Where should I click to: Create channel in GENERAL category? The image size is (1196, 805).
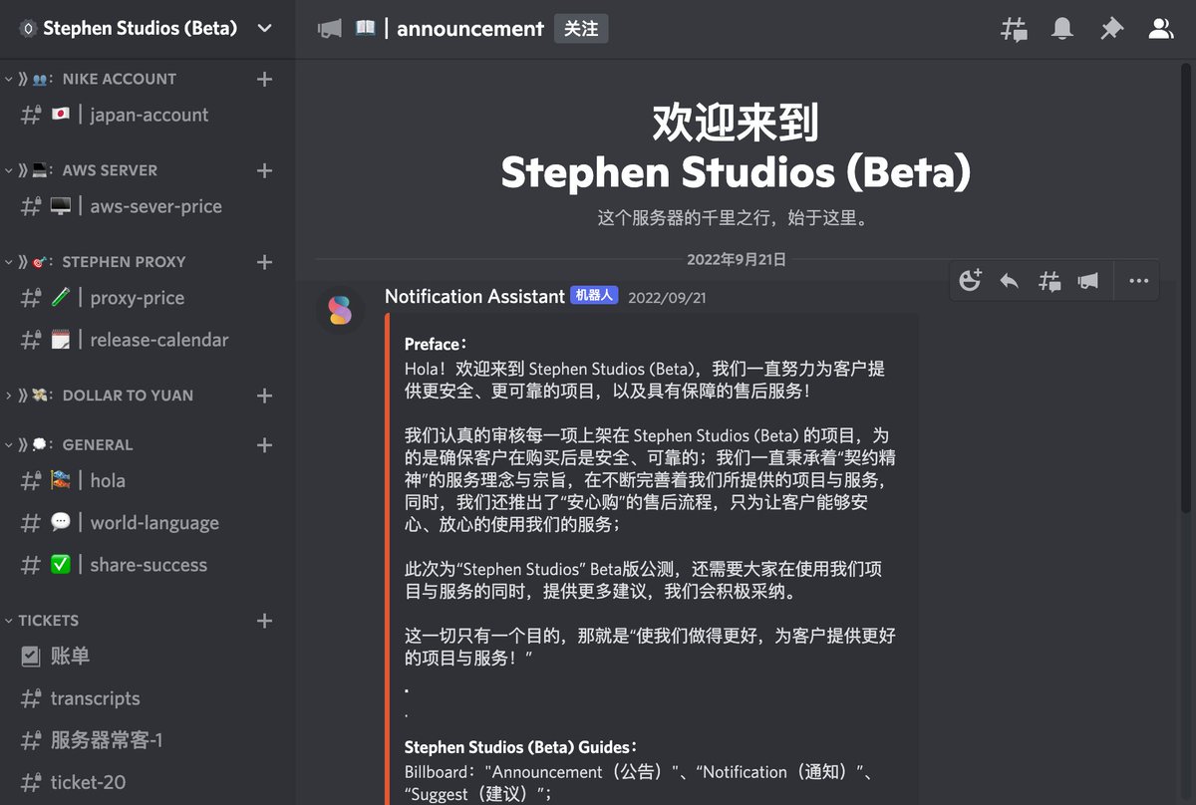(x=264, y=444)
